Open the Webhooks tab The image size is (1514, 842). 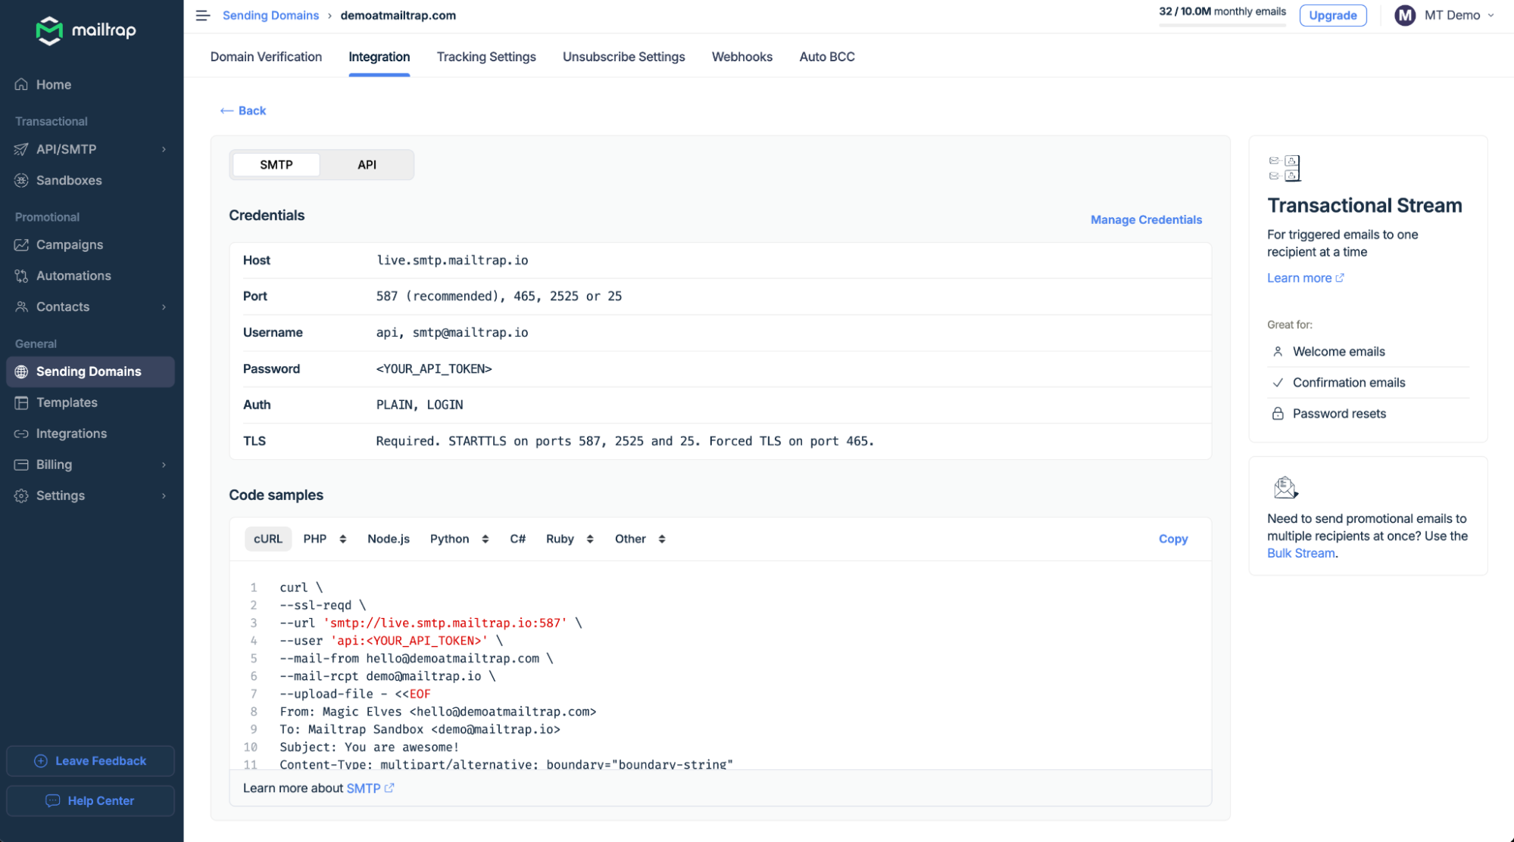(741, 57)
